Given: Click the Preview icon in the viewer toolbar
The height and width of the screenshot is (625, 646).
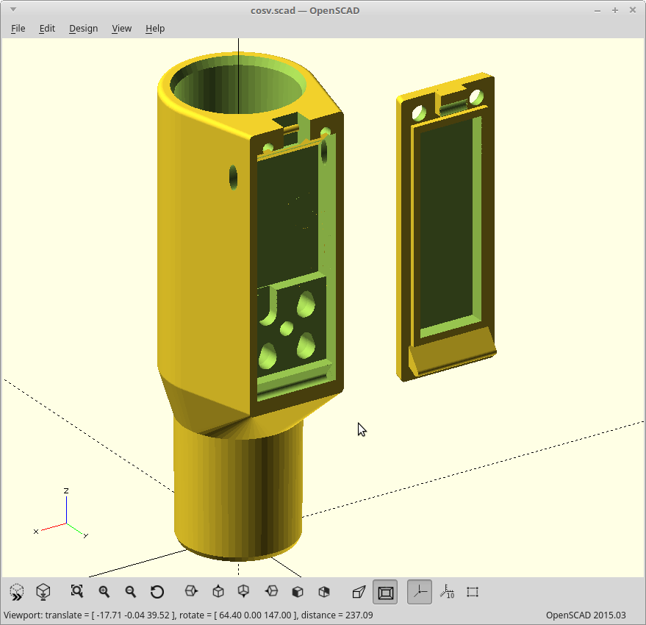Looking at the screenshot, I should point(17,591).
